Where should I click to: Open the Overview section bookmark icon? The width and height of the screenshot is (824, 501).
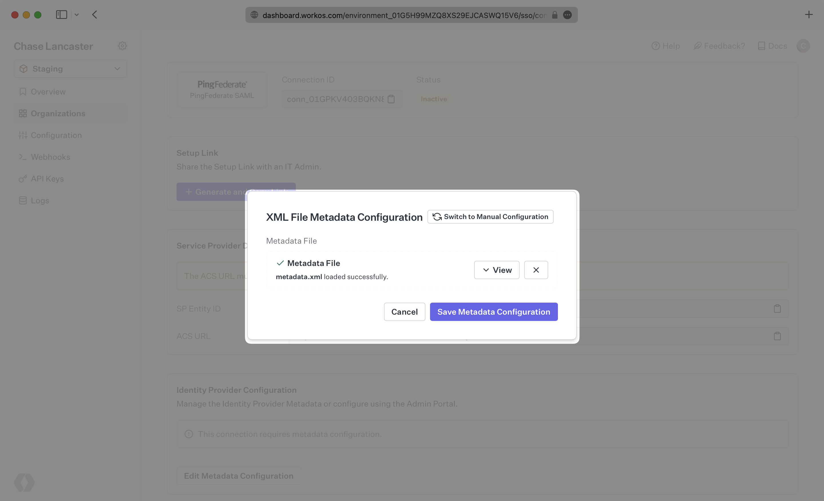tap(23, 91)
